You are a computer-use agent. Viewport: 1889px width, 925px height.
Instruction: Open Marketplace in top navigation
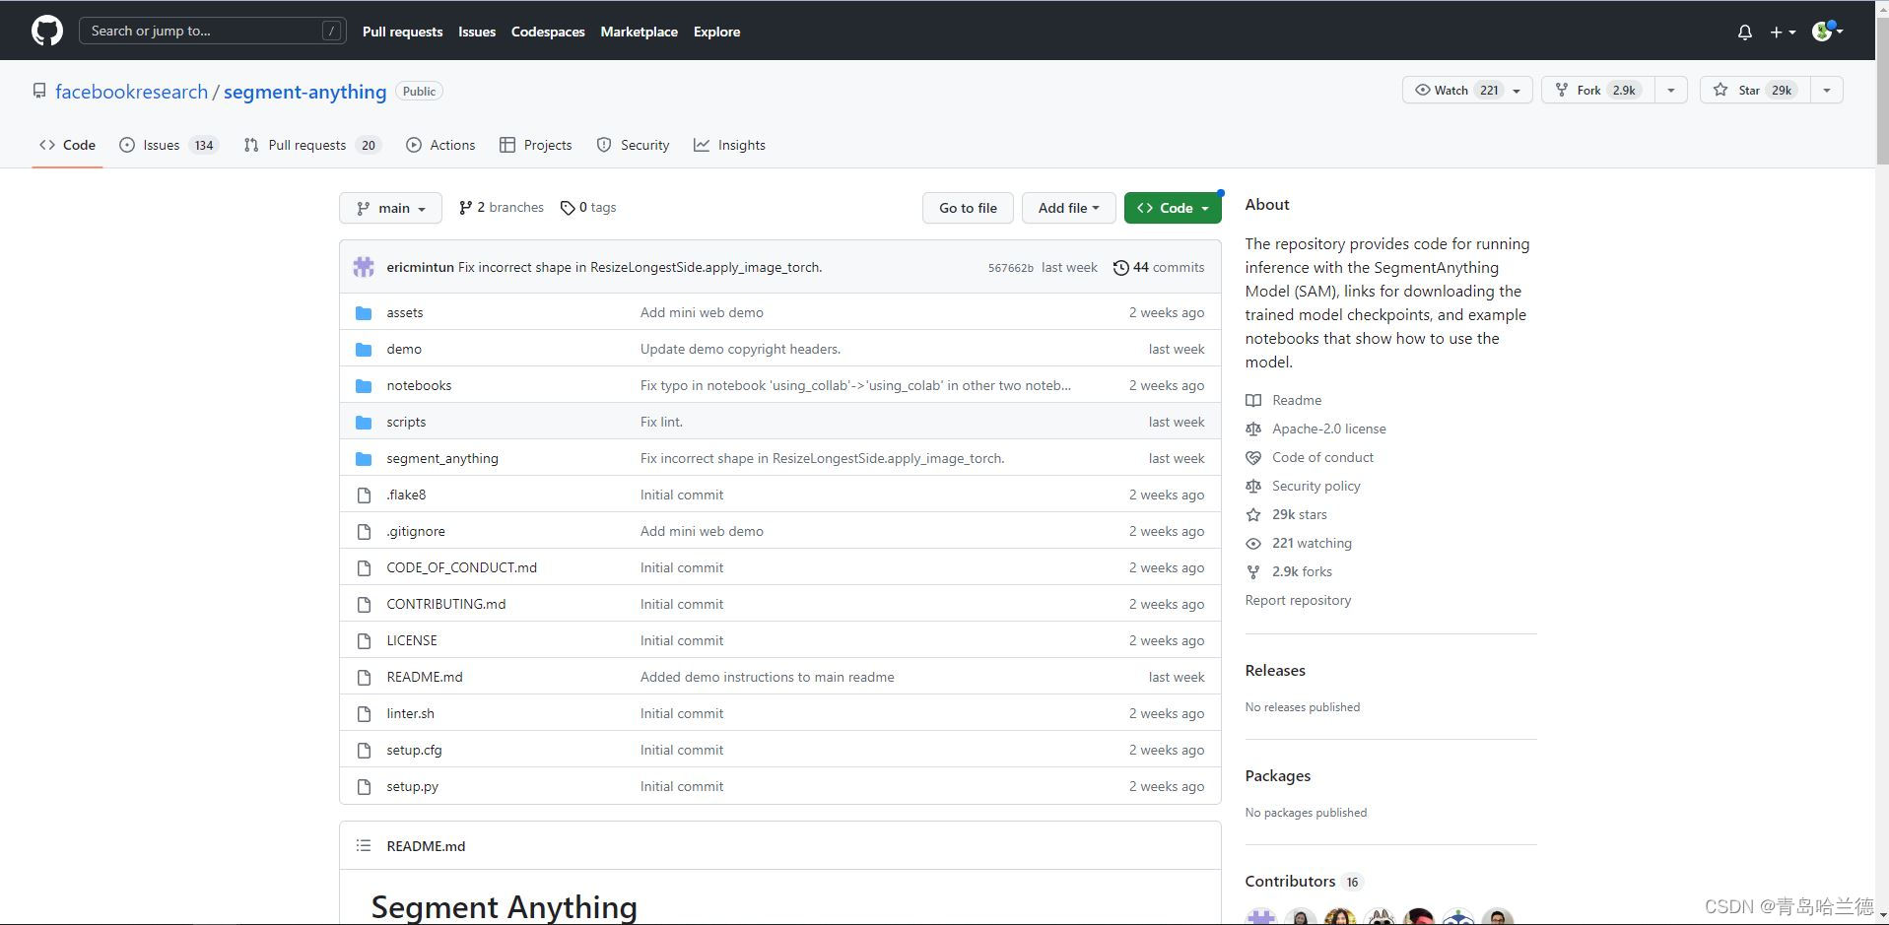(639, 32)
